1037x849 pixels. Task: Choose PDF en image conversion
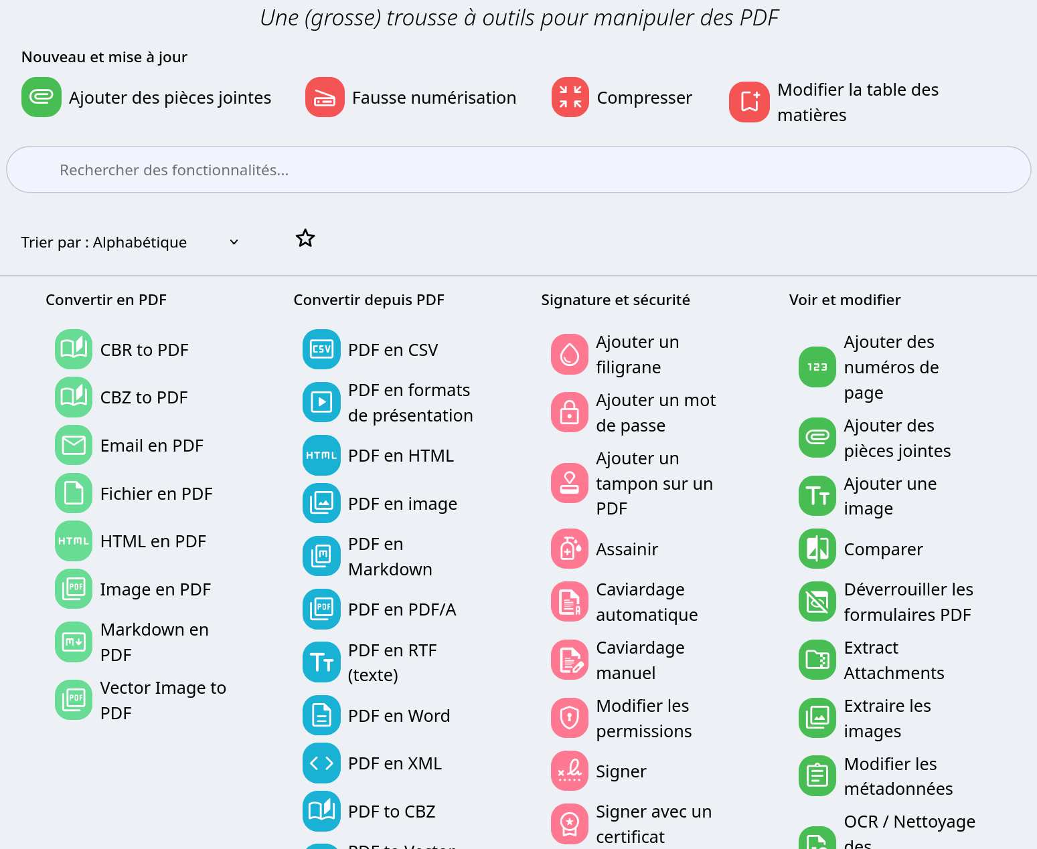pos(402,503)
